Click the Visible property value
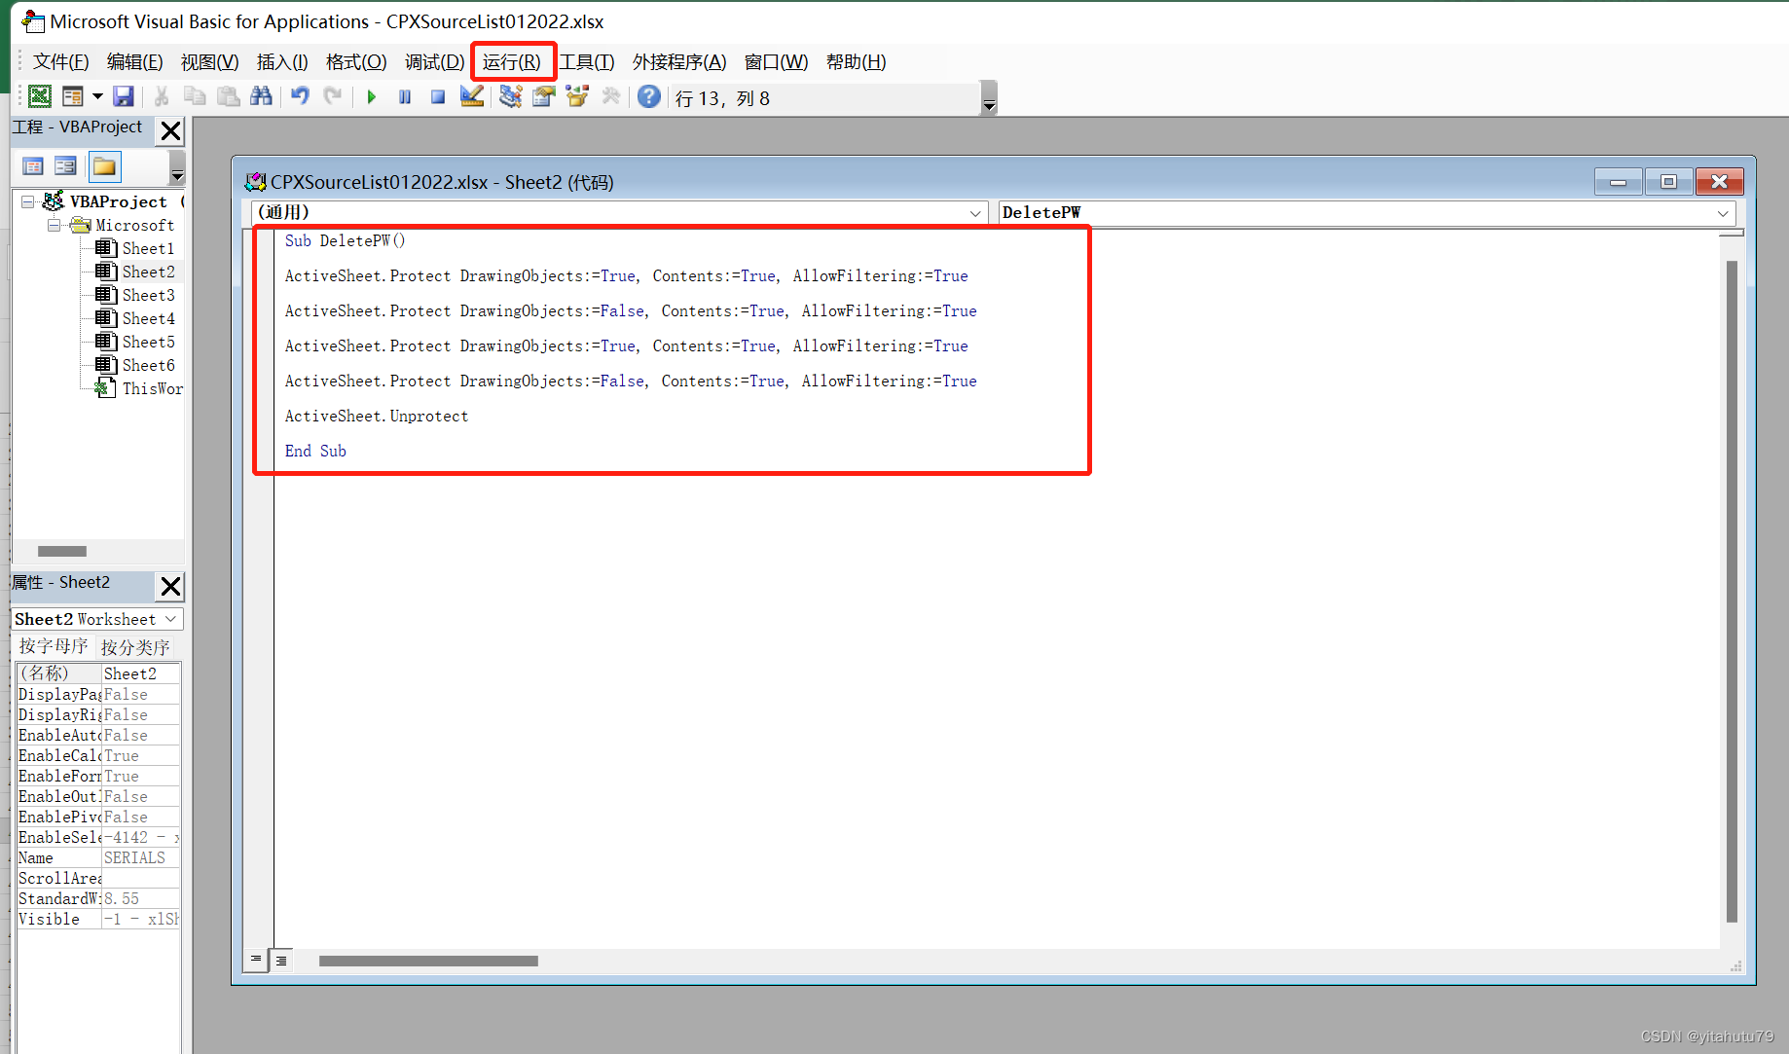 (x=140, y=919)
